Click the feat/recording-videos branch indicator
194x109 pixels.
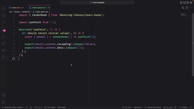click(13, 107)
